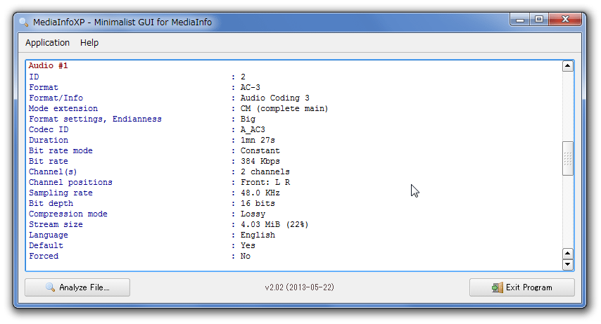
Task: Click the 'Constant' bit rate mode value
Action: coord(260,150)
